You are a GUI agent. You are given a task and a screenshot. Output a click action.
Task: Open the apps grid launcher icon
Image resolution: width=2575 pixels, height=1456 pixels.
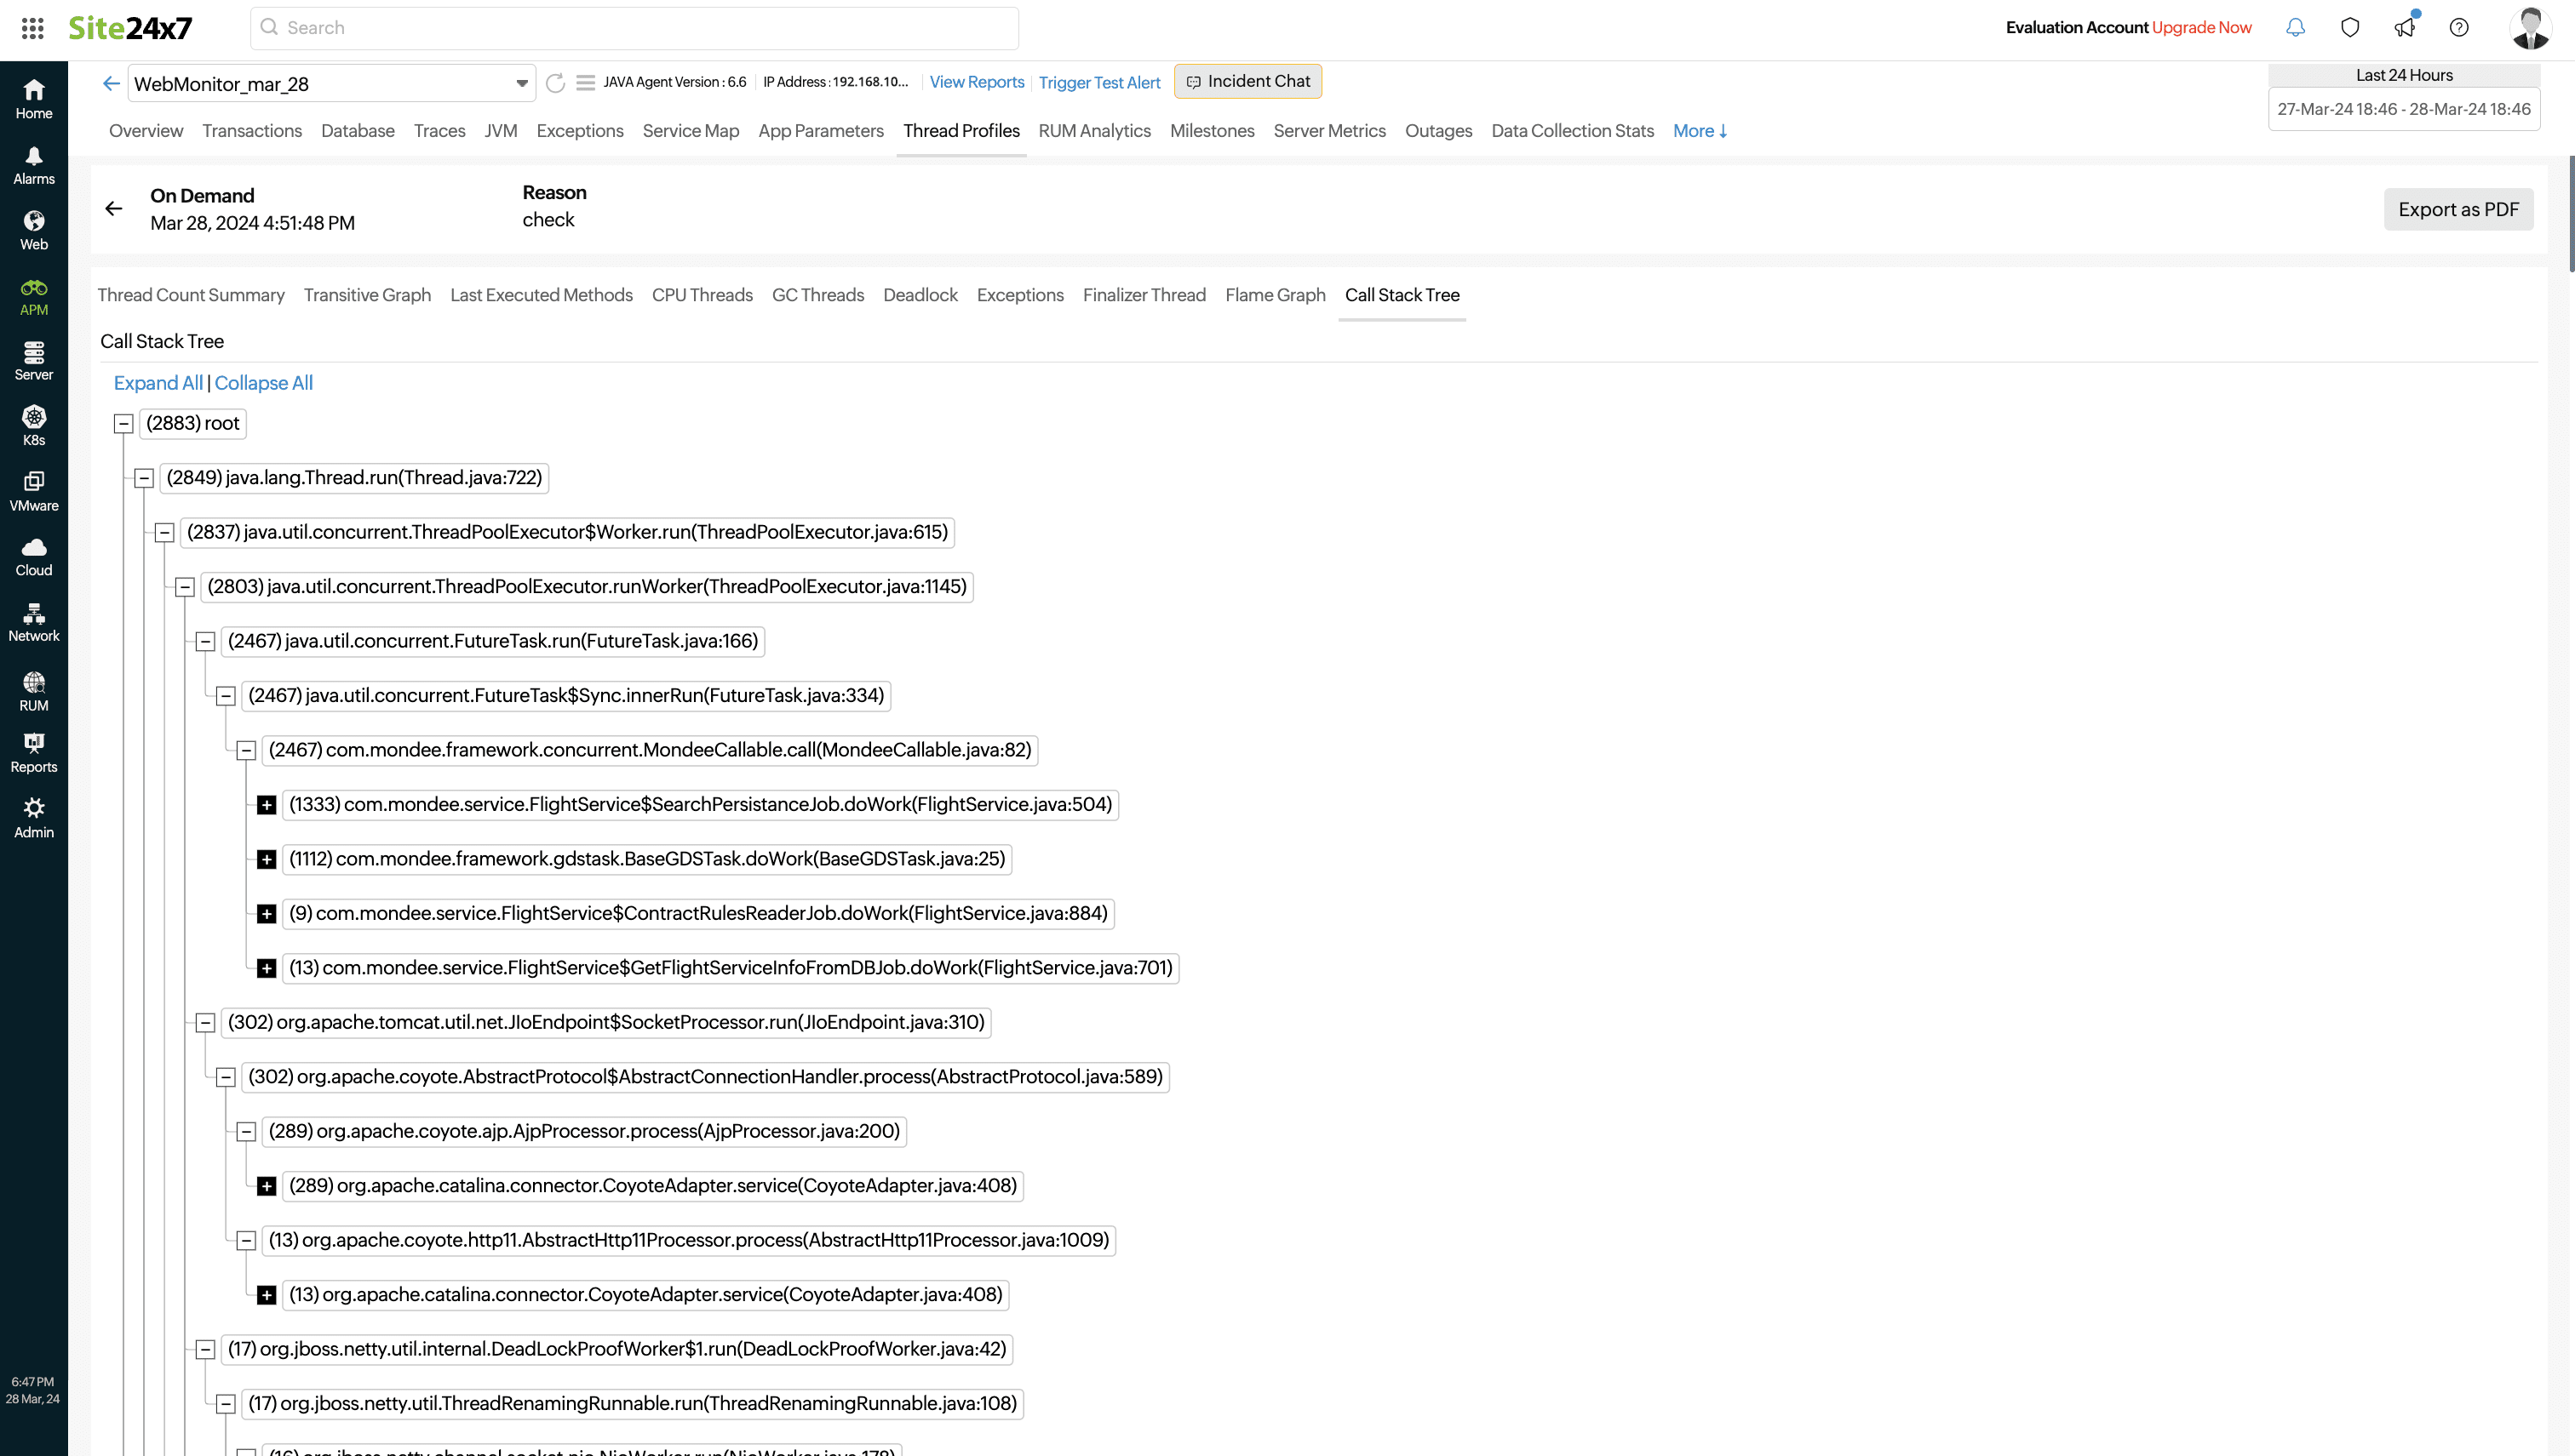[x=32, y=28]
